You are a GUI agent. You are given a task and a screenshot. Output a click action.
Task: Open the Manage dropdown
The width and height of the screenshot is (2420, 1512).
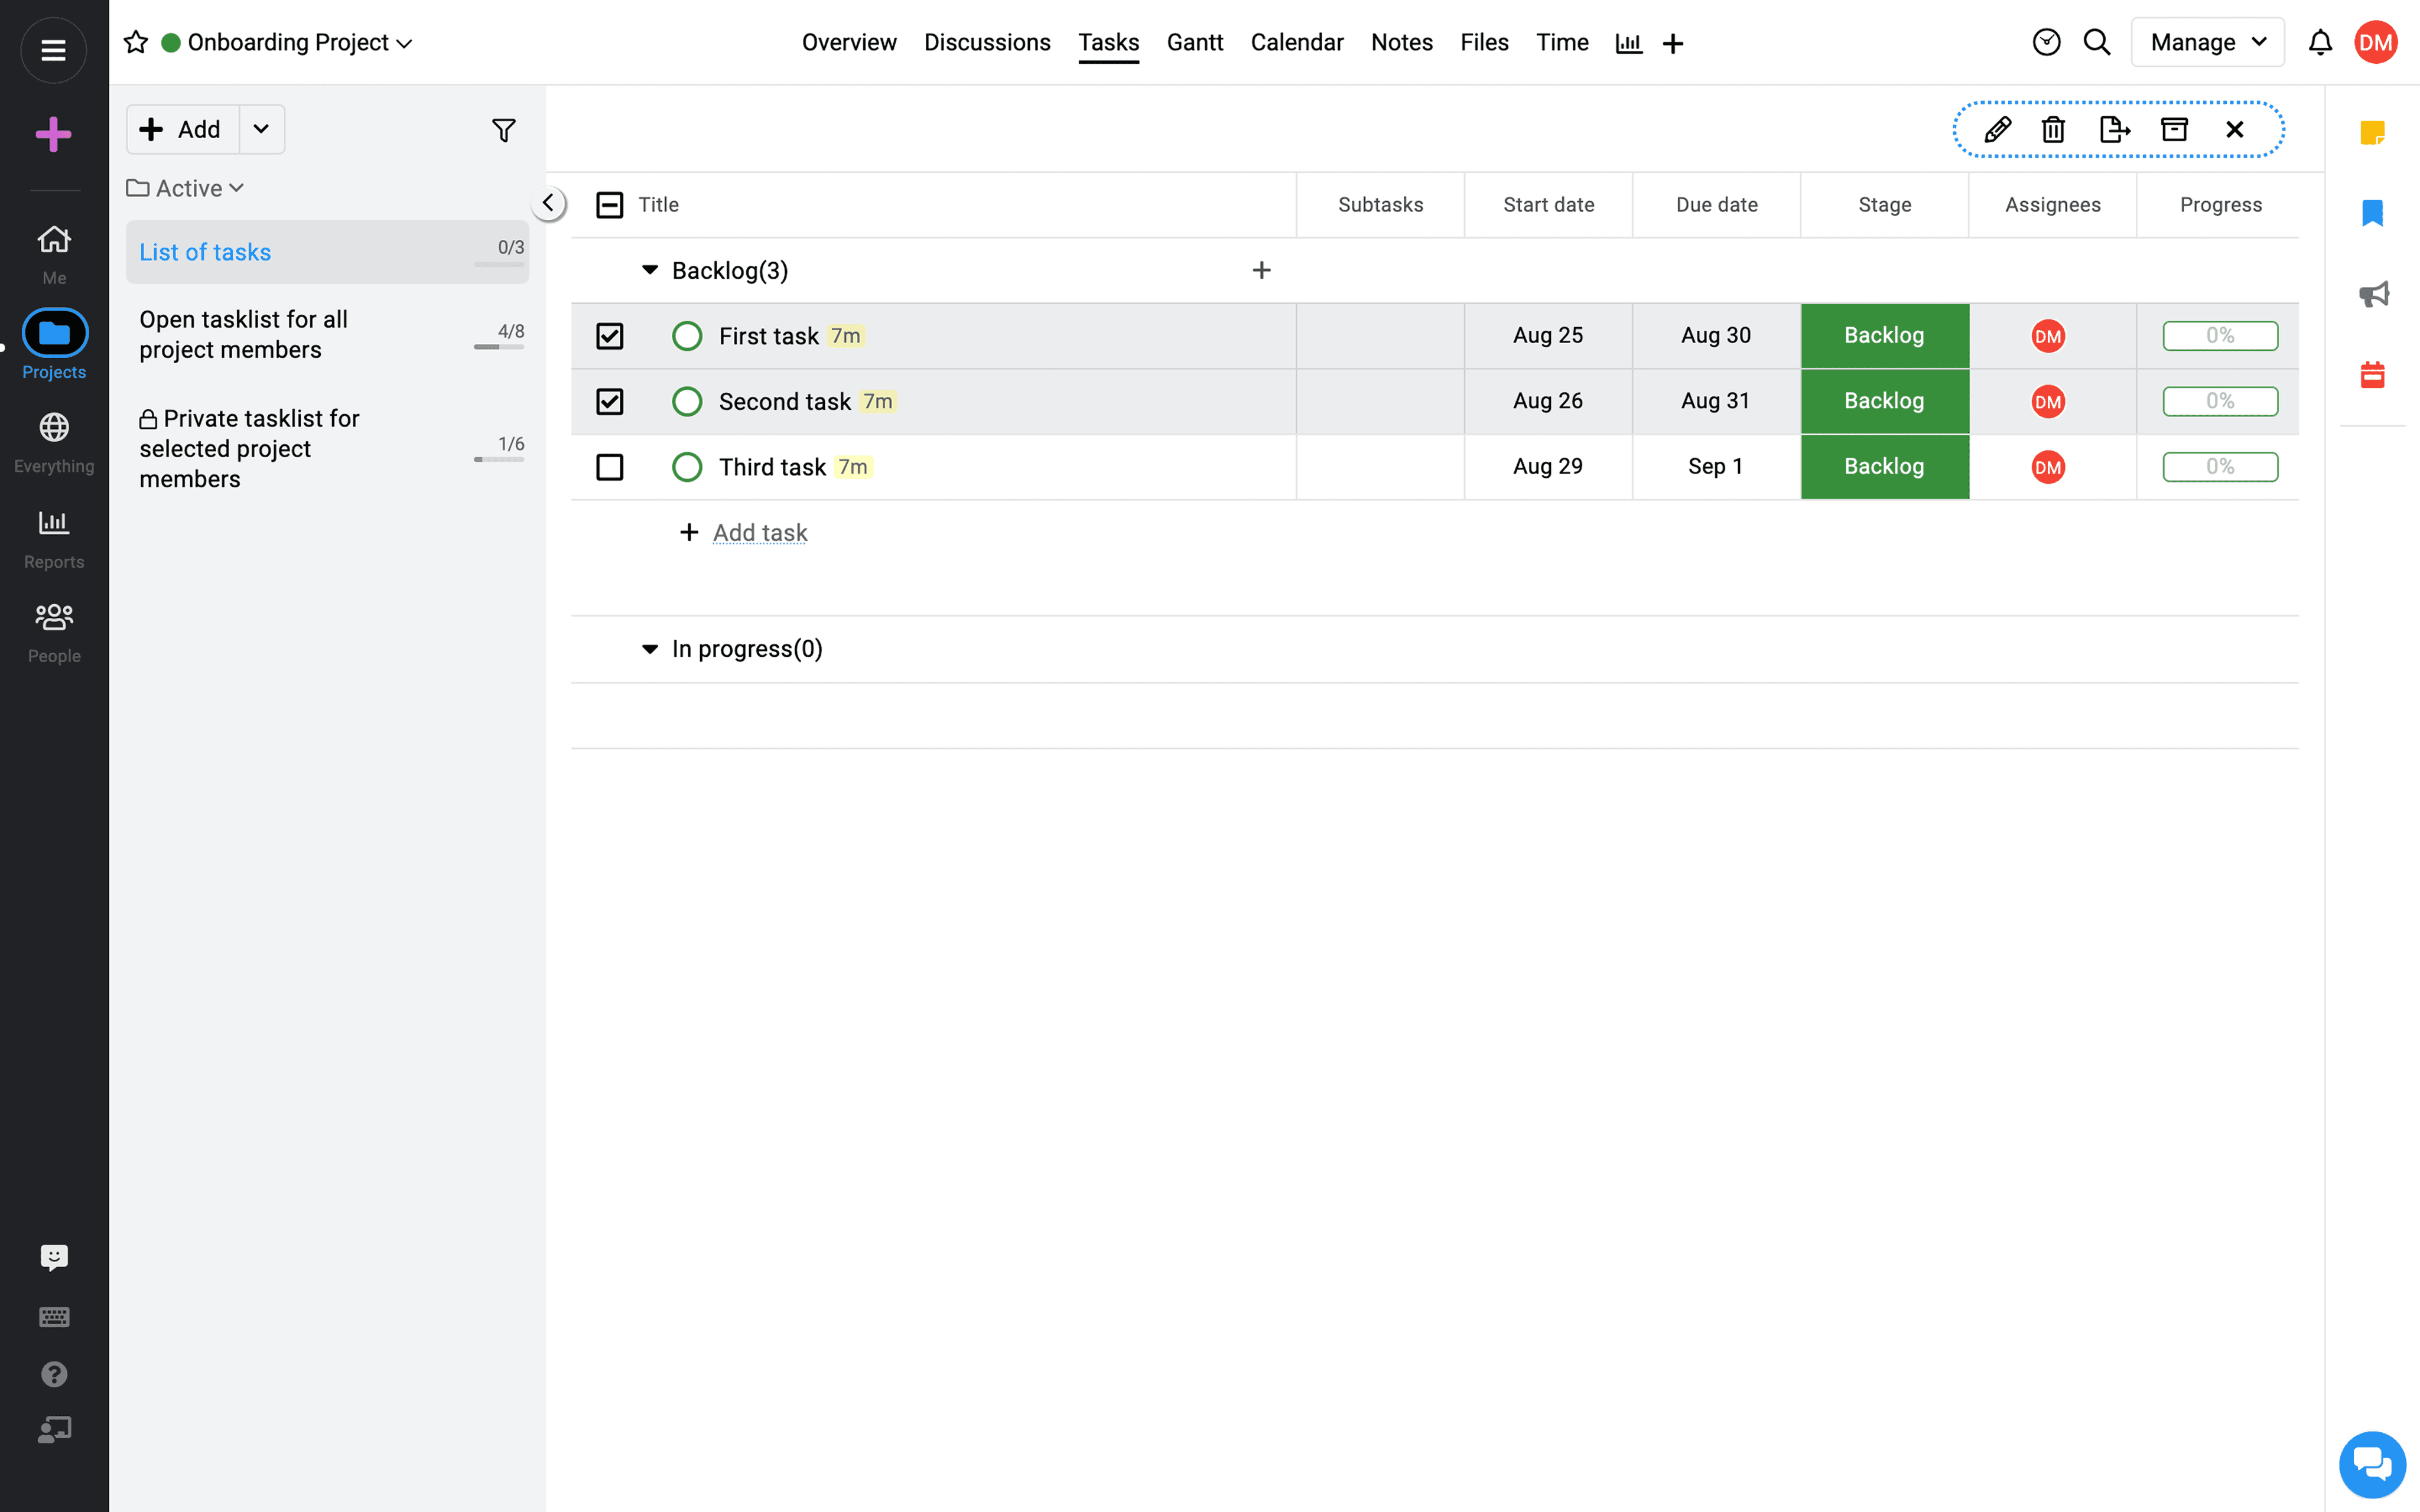pos(2207,42)
